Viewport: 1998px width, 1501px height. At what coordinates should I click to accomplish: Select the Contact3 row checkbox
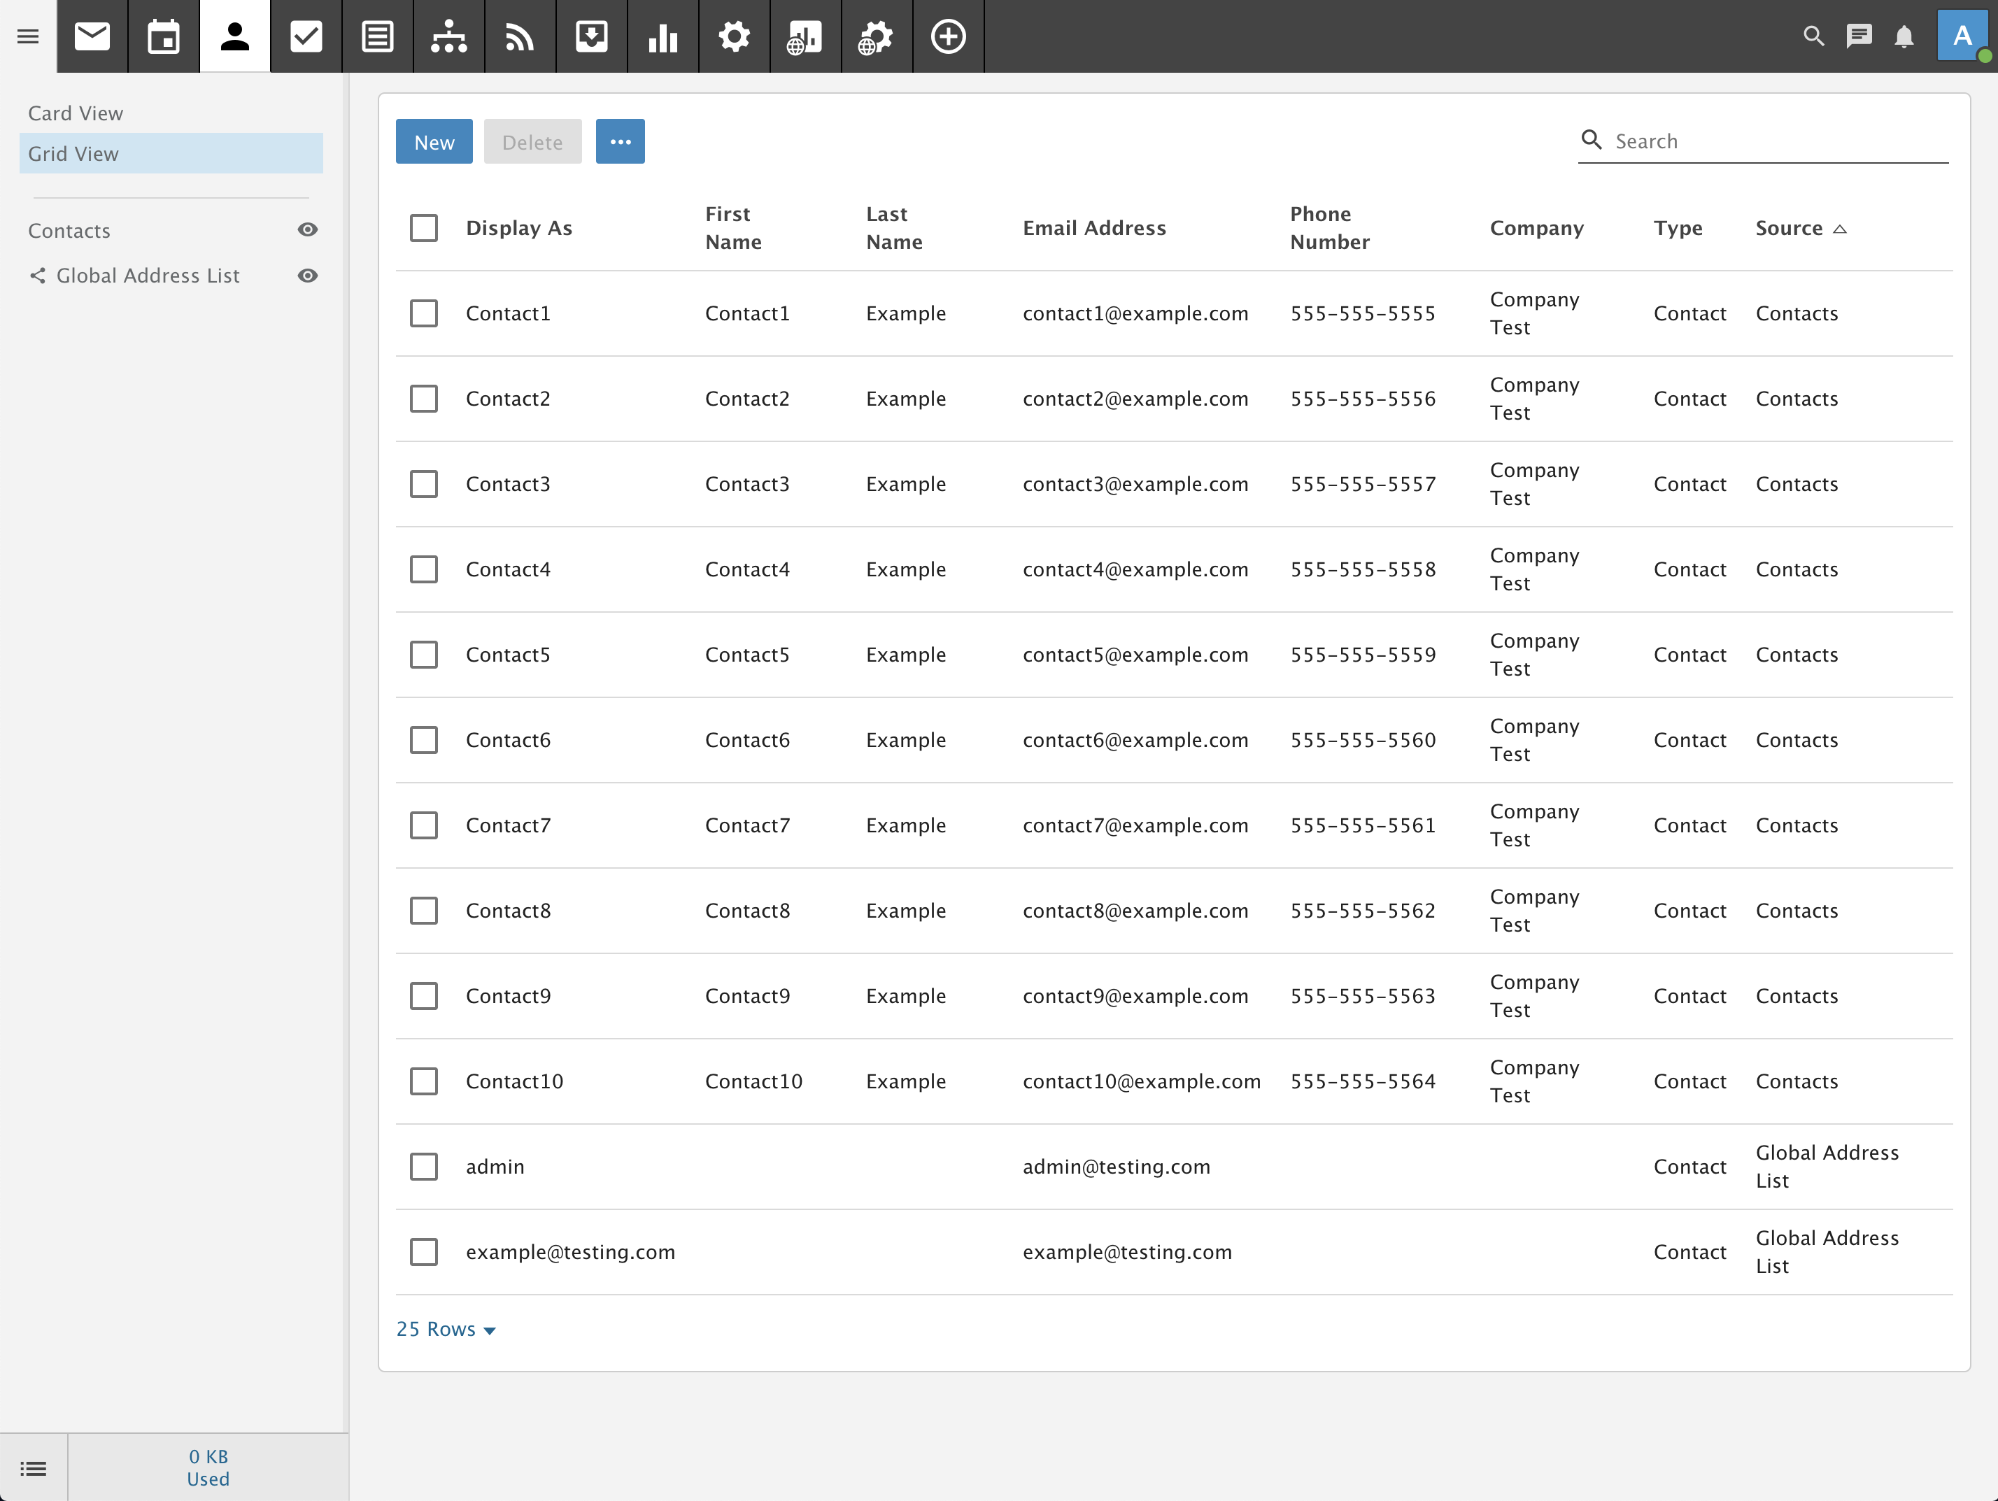(x=424, y=484)
